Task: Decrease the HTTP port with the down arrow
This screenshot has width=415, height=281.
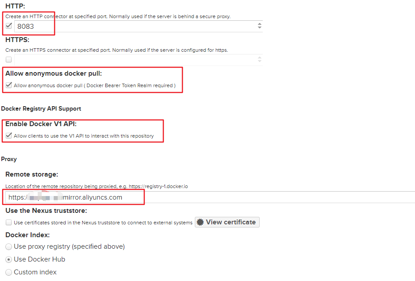Action: 260,28
